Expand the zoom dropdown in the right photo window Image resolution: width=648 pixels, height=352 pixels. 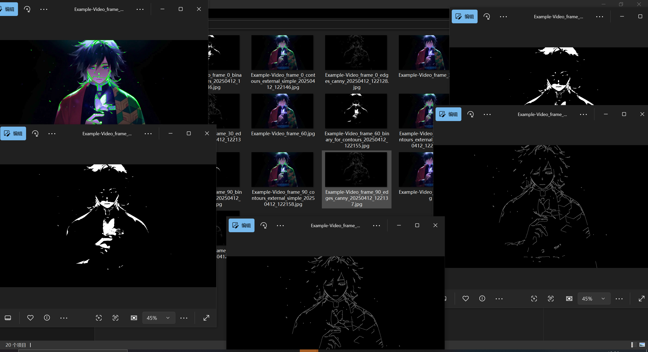pyautogui.click(x=594, y=299)
